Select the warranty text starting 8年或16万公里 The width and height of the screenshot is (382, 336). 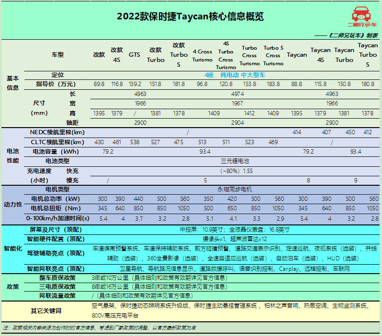coord(160,287)
